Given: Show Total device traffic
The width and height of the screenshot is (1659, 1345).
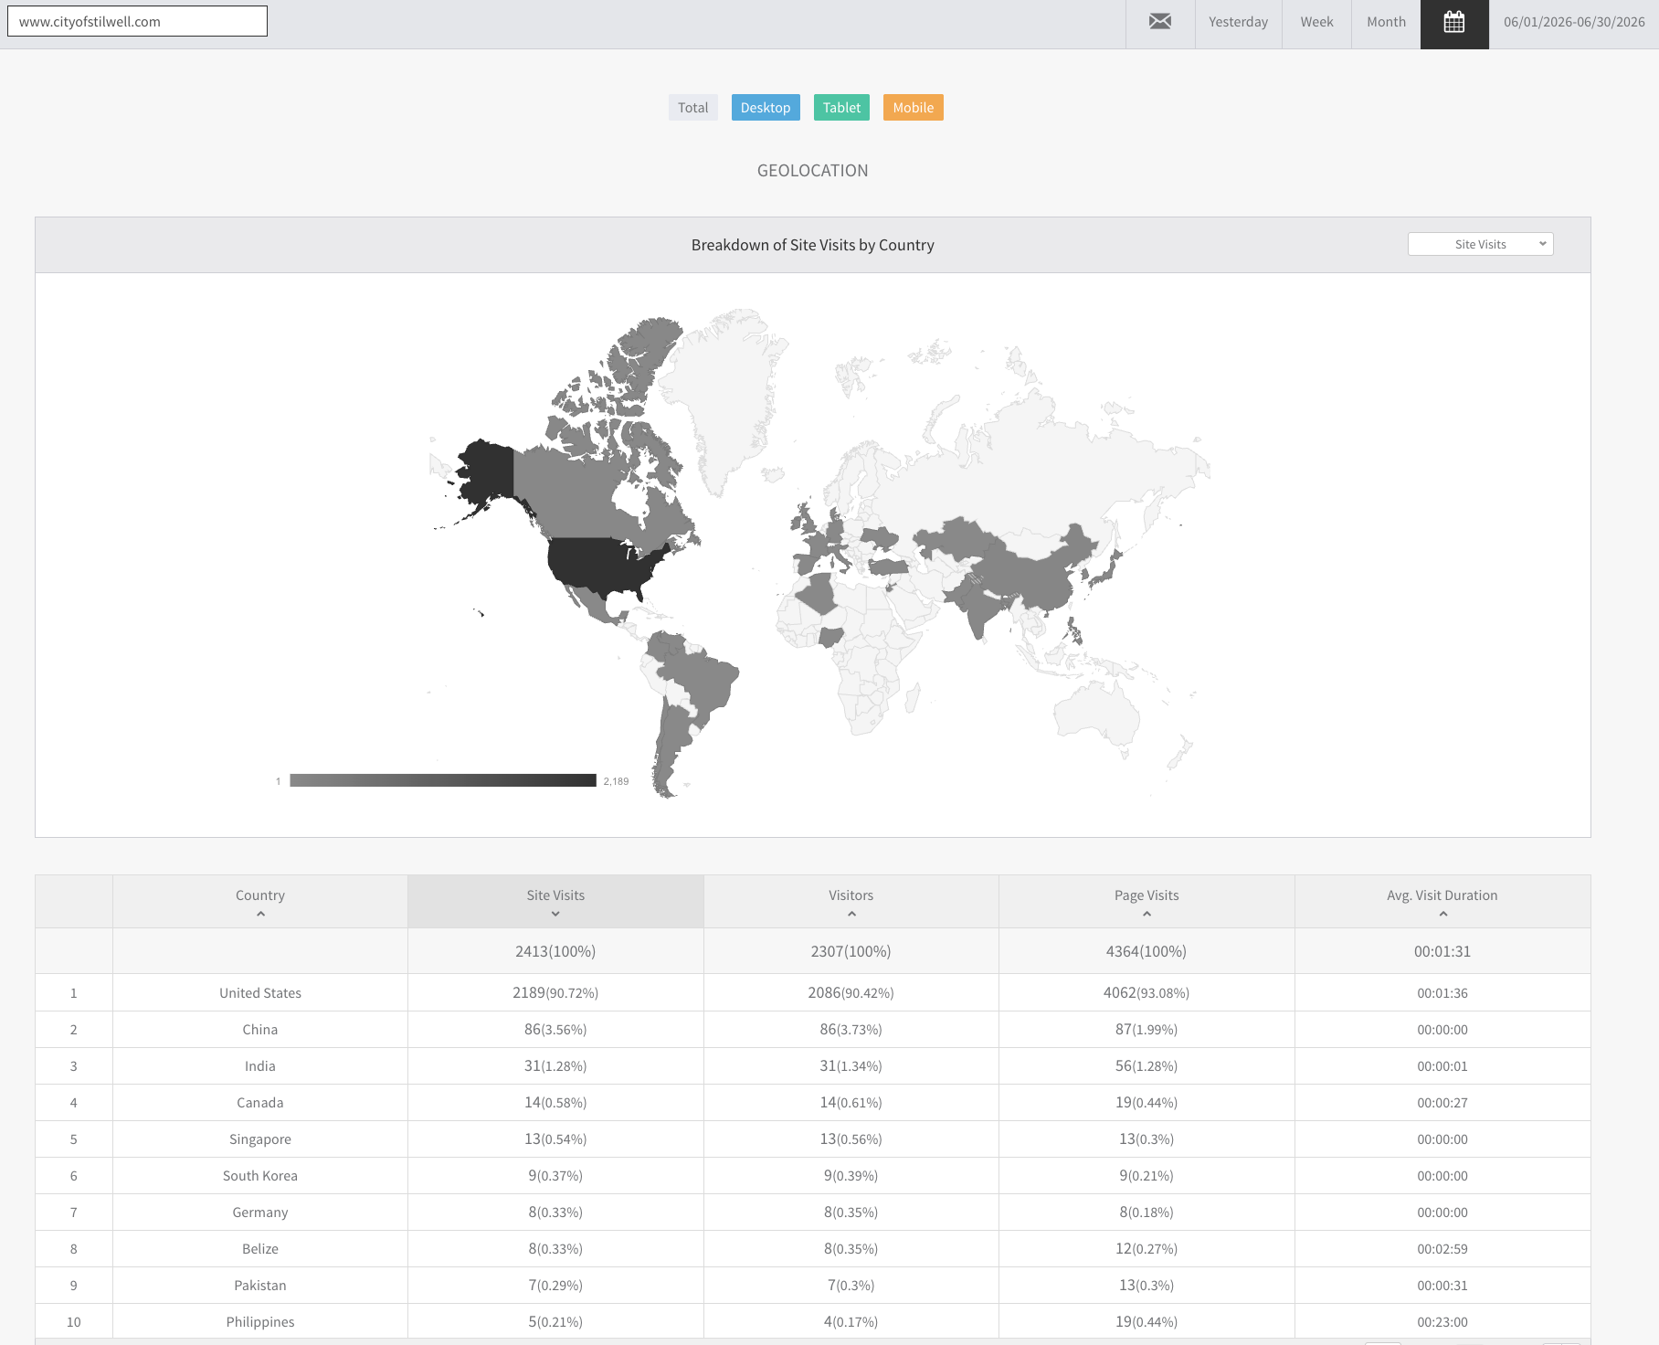Looking at the screenshot, I should (693, 108).
